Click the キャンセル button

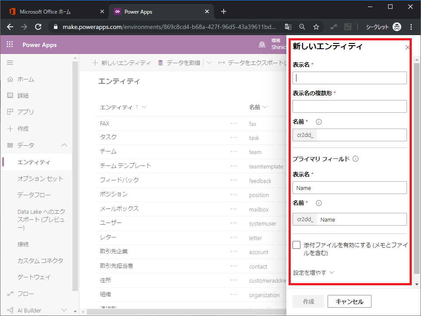point(349,302)
